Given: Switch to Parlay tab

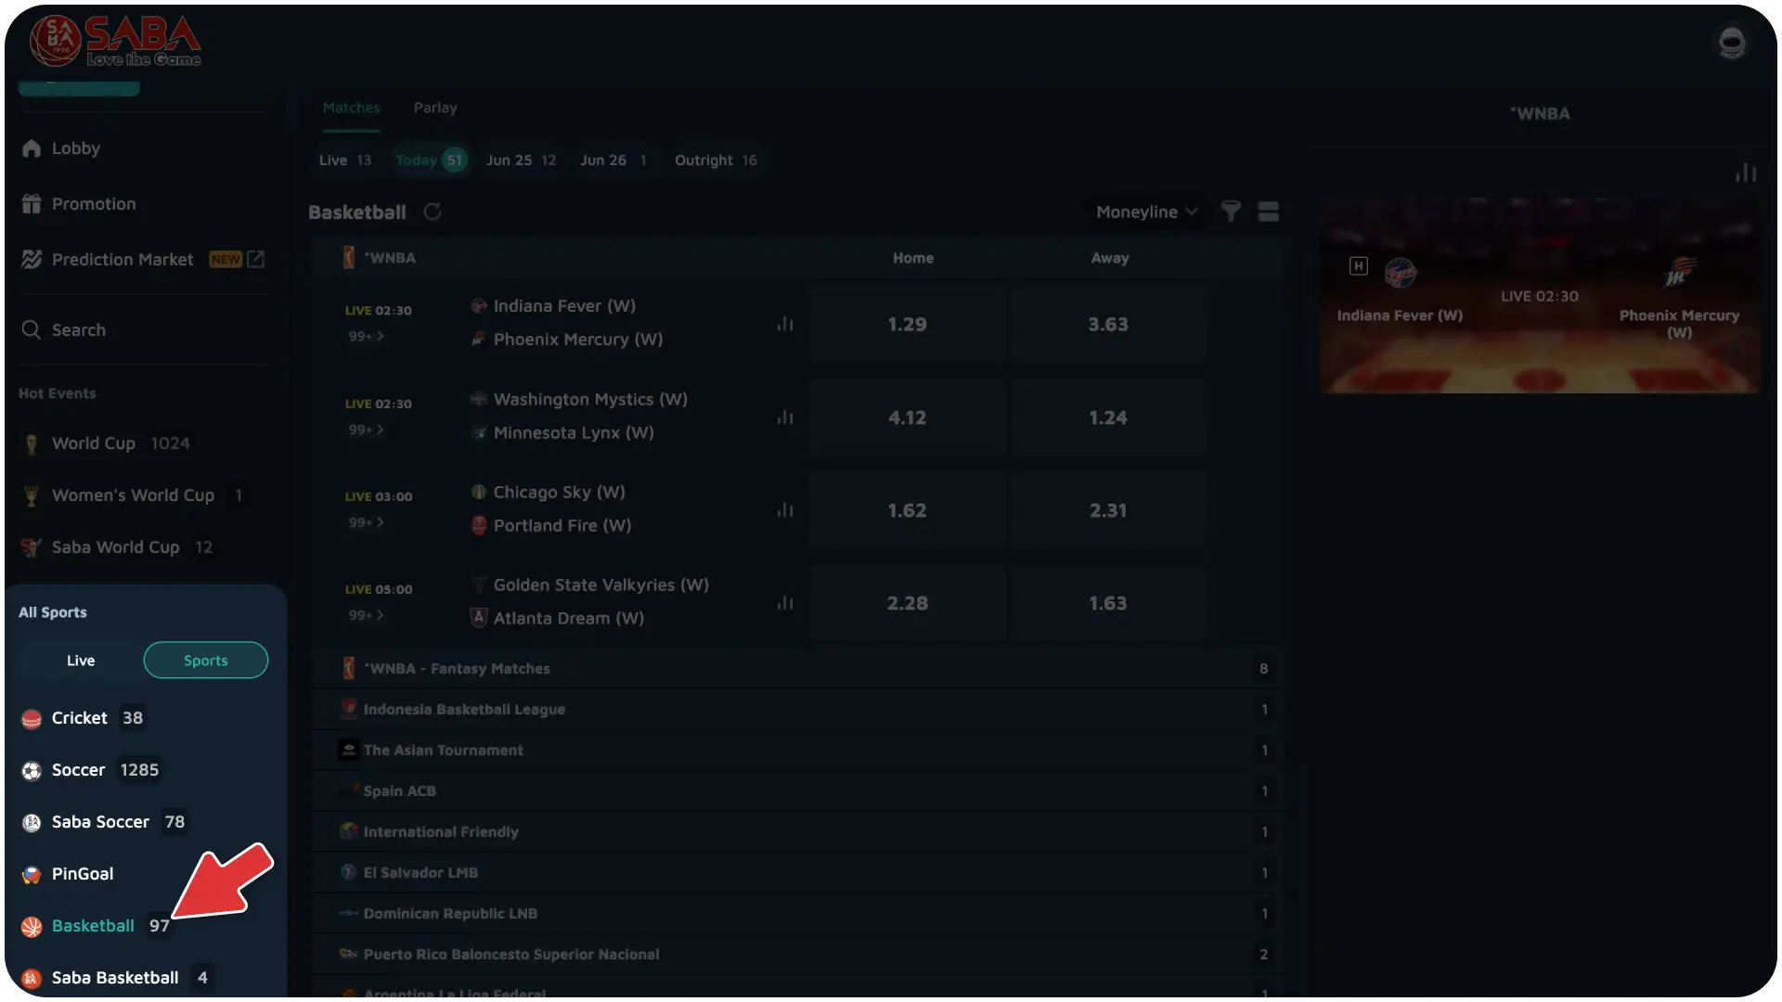Looking at the screenshot, I should [435, 108].
